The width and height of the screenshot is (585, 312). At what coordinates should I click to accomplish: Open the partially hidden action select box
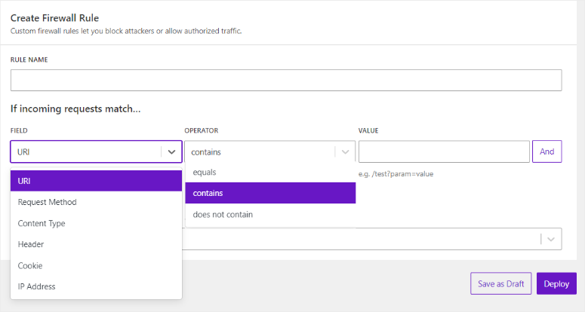click(x=362, y=239)
